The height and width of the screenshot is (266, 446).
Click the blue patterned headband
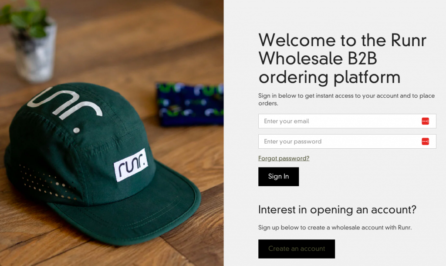tap(190, 104)
